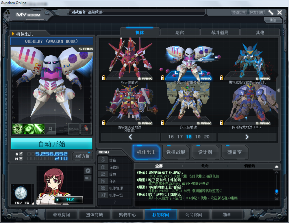Image resolution: width=289 pixels, height=223 pixels.
Task: Click the second green skill icon
Action: 28,129
